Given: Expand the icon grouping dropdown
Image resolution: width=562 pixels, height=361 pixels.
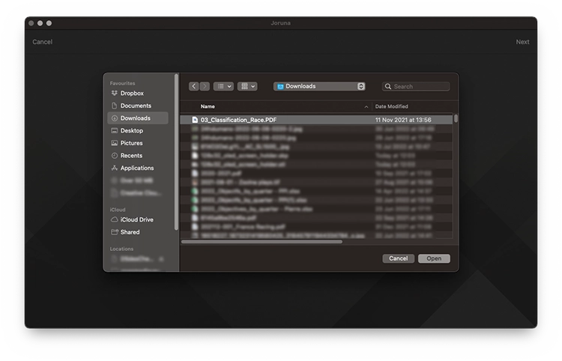Looking at the screenshot, I should pyautogui.click(x=247, y=87).
